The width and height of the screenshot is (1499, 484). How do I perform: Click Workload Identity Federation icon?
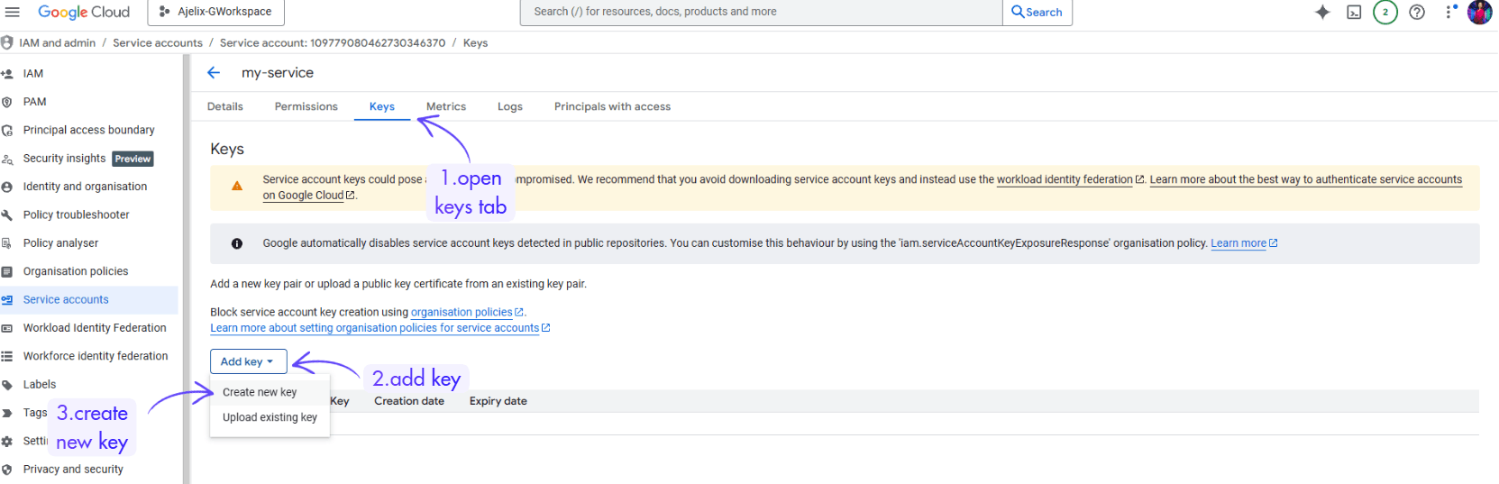coord(7,328)
